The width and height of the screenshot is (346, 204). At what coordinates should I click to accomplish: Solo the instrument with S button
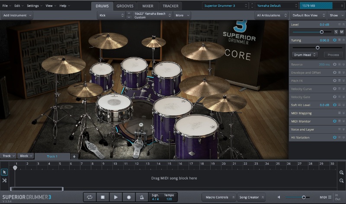pos(336,32)
